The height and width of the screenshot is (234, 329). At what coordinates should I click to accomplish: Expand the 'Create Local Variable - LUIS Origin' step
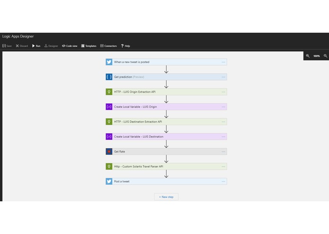point(166,107)
